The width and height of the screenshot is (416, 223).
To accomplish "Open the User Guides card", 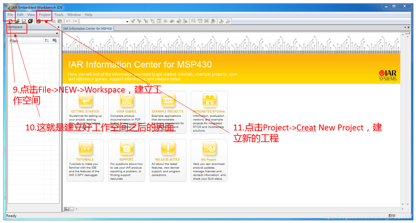I will pos(126,112).
